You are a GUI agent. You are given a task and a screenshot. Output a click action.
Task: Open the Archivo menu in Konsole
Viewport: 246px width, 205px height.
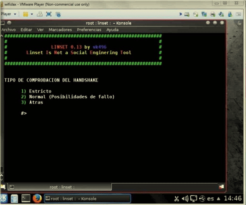[9, 30]
